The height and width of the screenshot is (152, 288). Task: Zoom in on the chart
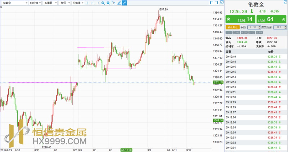103,3
